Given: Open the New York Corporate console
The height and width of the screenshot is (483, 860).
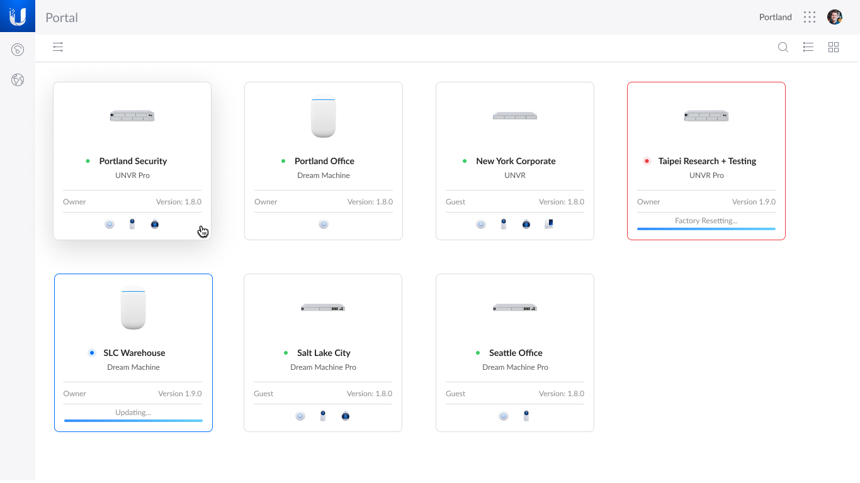Looking at the screenshot, I should 515,161.
